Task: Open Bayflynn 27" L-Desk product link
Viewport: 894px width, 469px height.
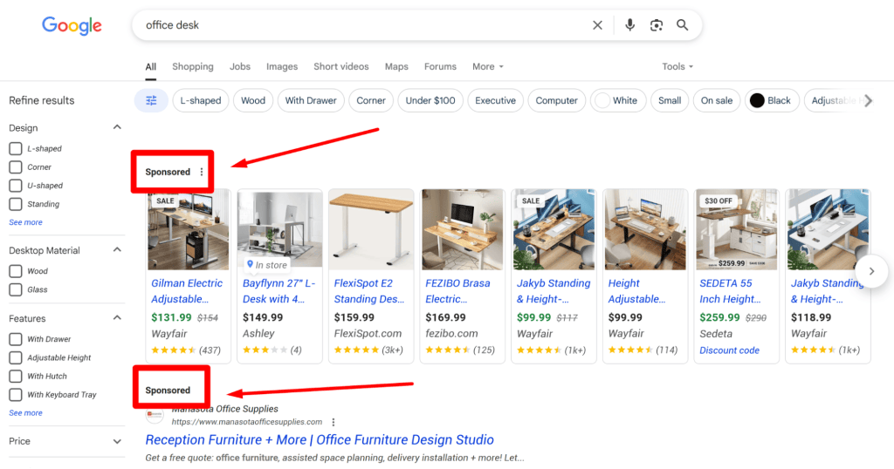Action: [x=279, y=291]
